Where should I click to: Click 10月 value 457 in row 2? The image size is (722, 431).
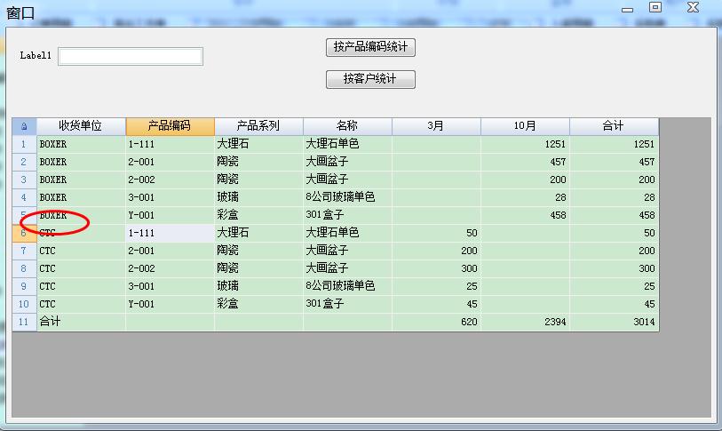click(x=526, y=163)
